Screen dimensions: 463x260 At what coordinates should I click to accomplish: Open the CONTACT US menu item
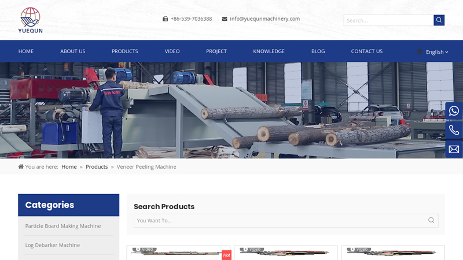click(x=367, y=51)
